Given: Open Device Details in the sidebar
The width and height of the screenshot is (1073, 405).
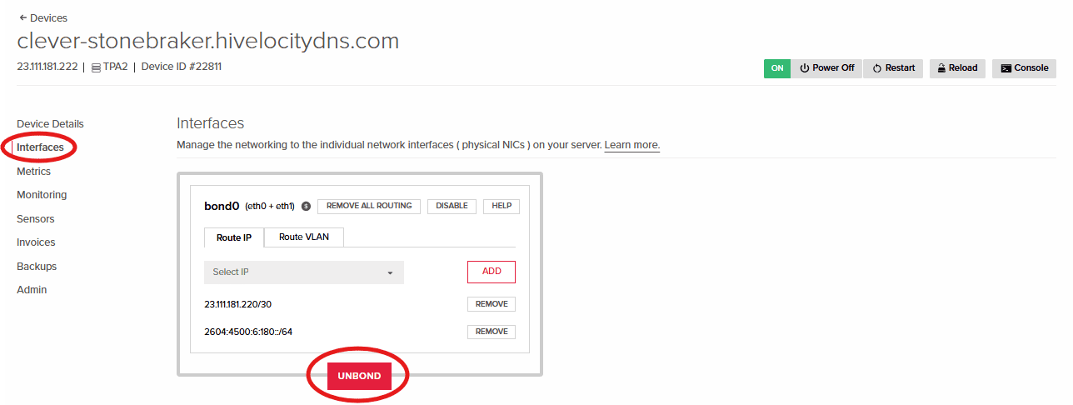Looking at the screenshot, I should (x=50, y=124).
